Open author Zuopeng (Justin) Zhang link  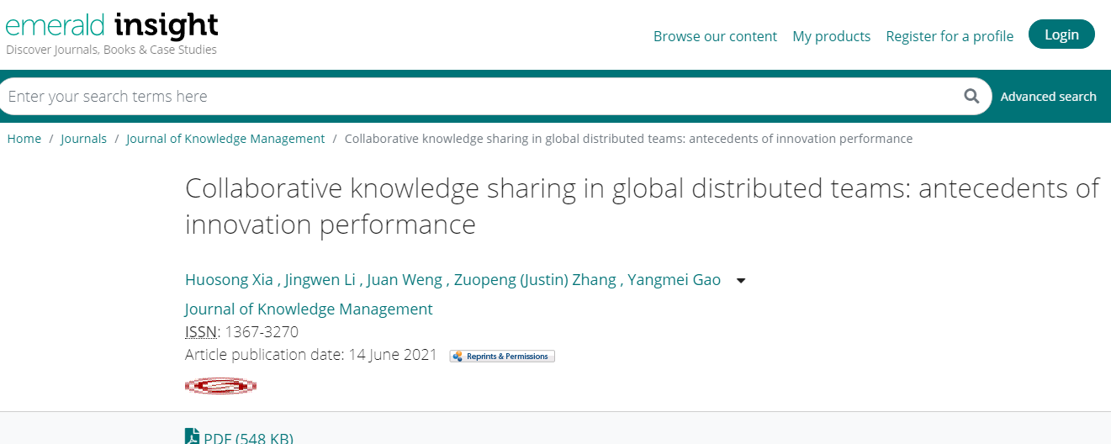[x=535, y=280]
